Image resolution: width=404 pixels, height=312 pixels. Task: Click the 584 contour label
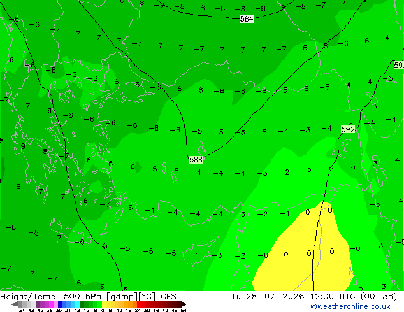pyautogui.click(x=247, y=19)
